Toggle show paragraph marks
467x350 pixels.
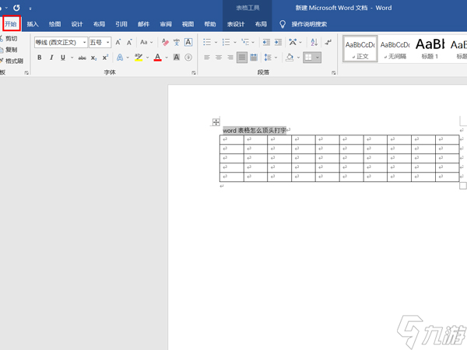[x=328, y=42]
